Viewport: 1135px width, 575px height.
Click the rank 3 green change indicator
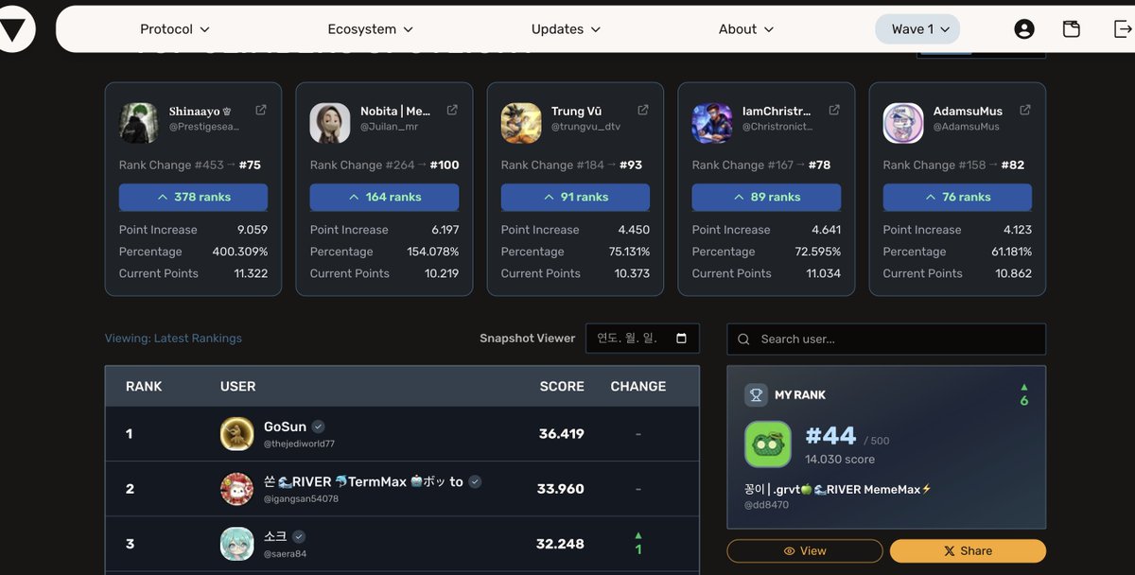638,544
